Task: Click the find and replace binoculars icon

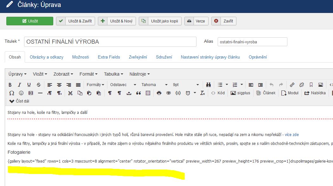Action: click(x=208, y=85)
